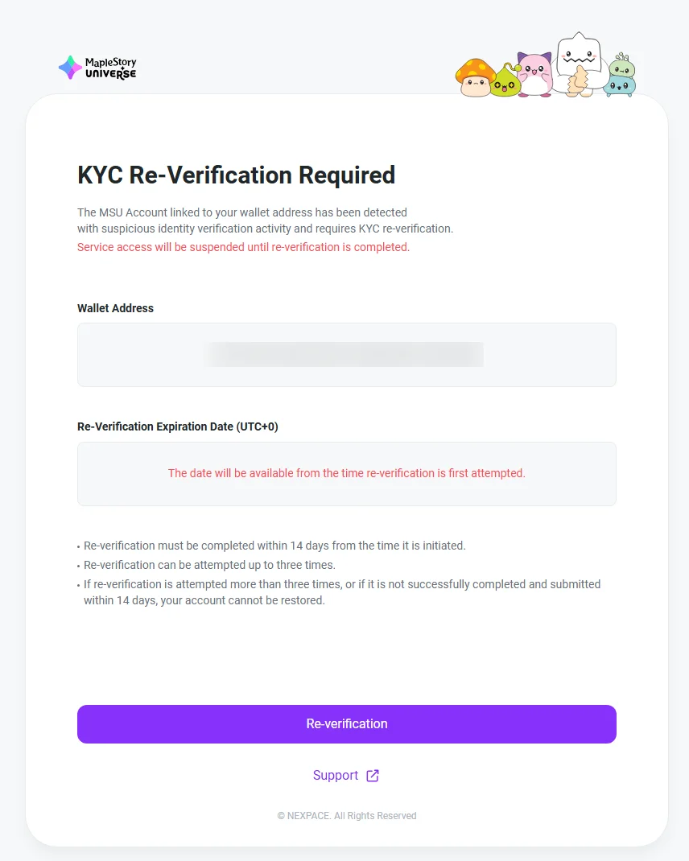Select the blurred wallet address value
Viewport: 689px width, 861px height.
(x=346, y=354)
